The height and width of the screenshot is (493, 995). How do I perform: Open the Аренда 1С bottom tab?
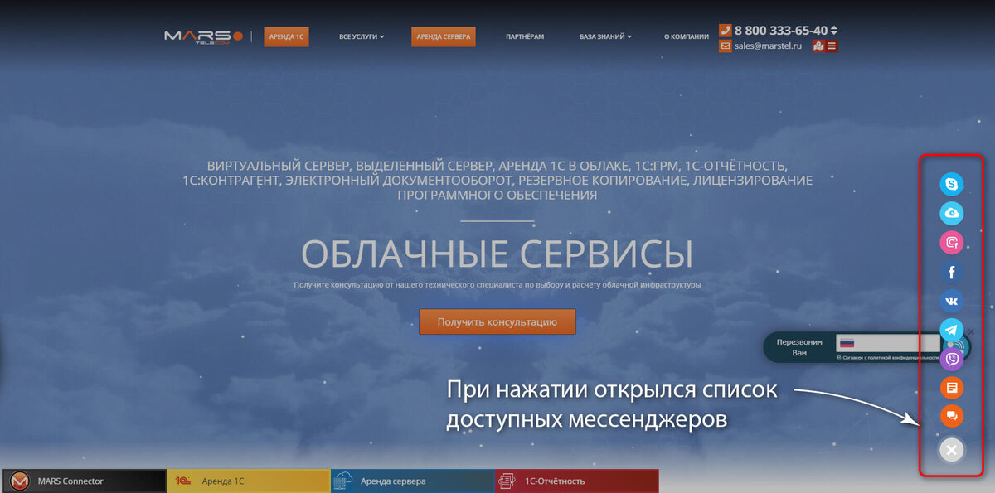click(x=249, y=481)
